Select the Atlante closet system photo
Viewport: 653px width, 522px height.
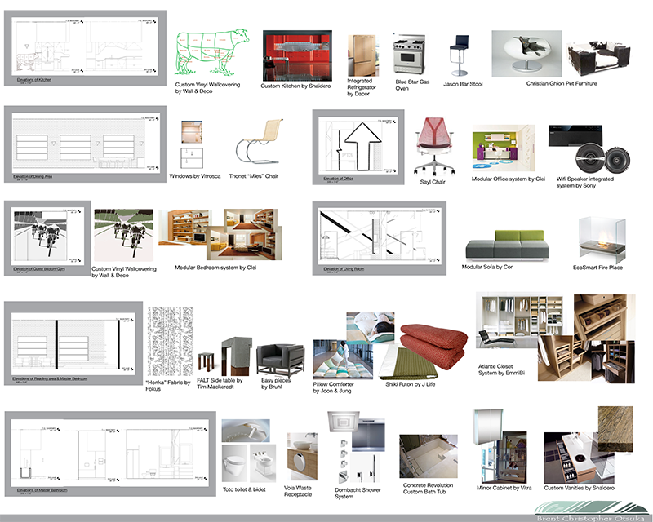(x=520, y=321)
